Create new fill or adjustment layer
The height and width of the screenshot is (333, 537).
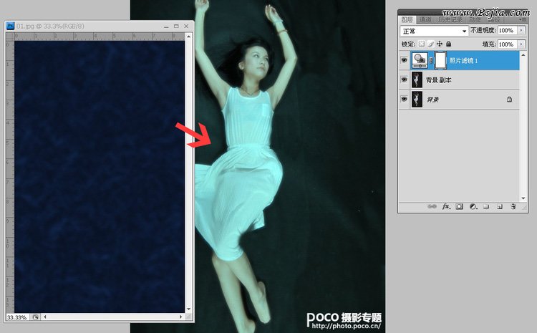[x=472, y=206]
